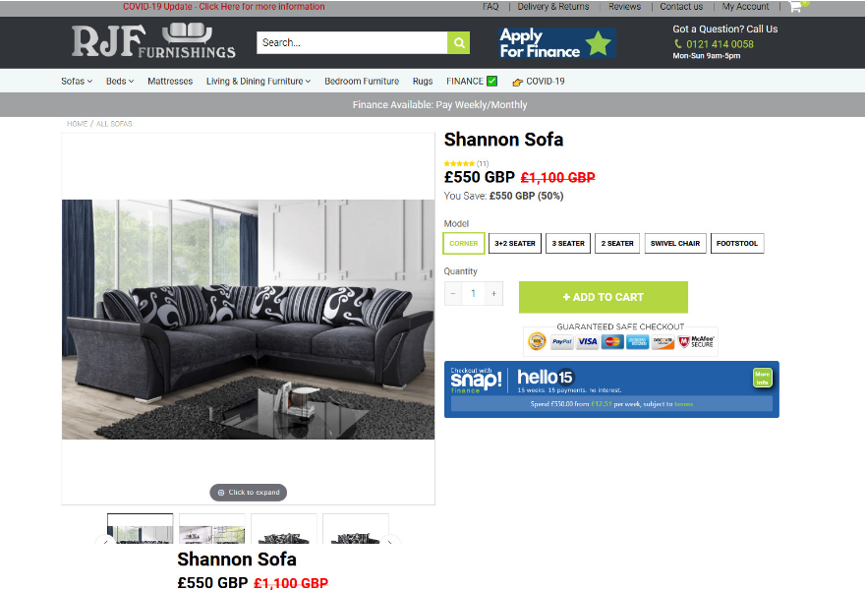Image resolution: width=865 pixels, height=590 pixels.
Task: Click the phone icon beside 0121 414 0058
Action: click(x=678, y=43)
